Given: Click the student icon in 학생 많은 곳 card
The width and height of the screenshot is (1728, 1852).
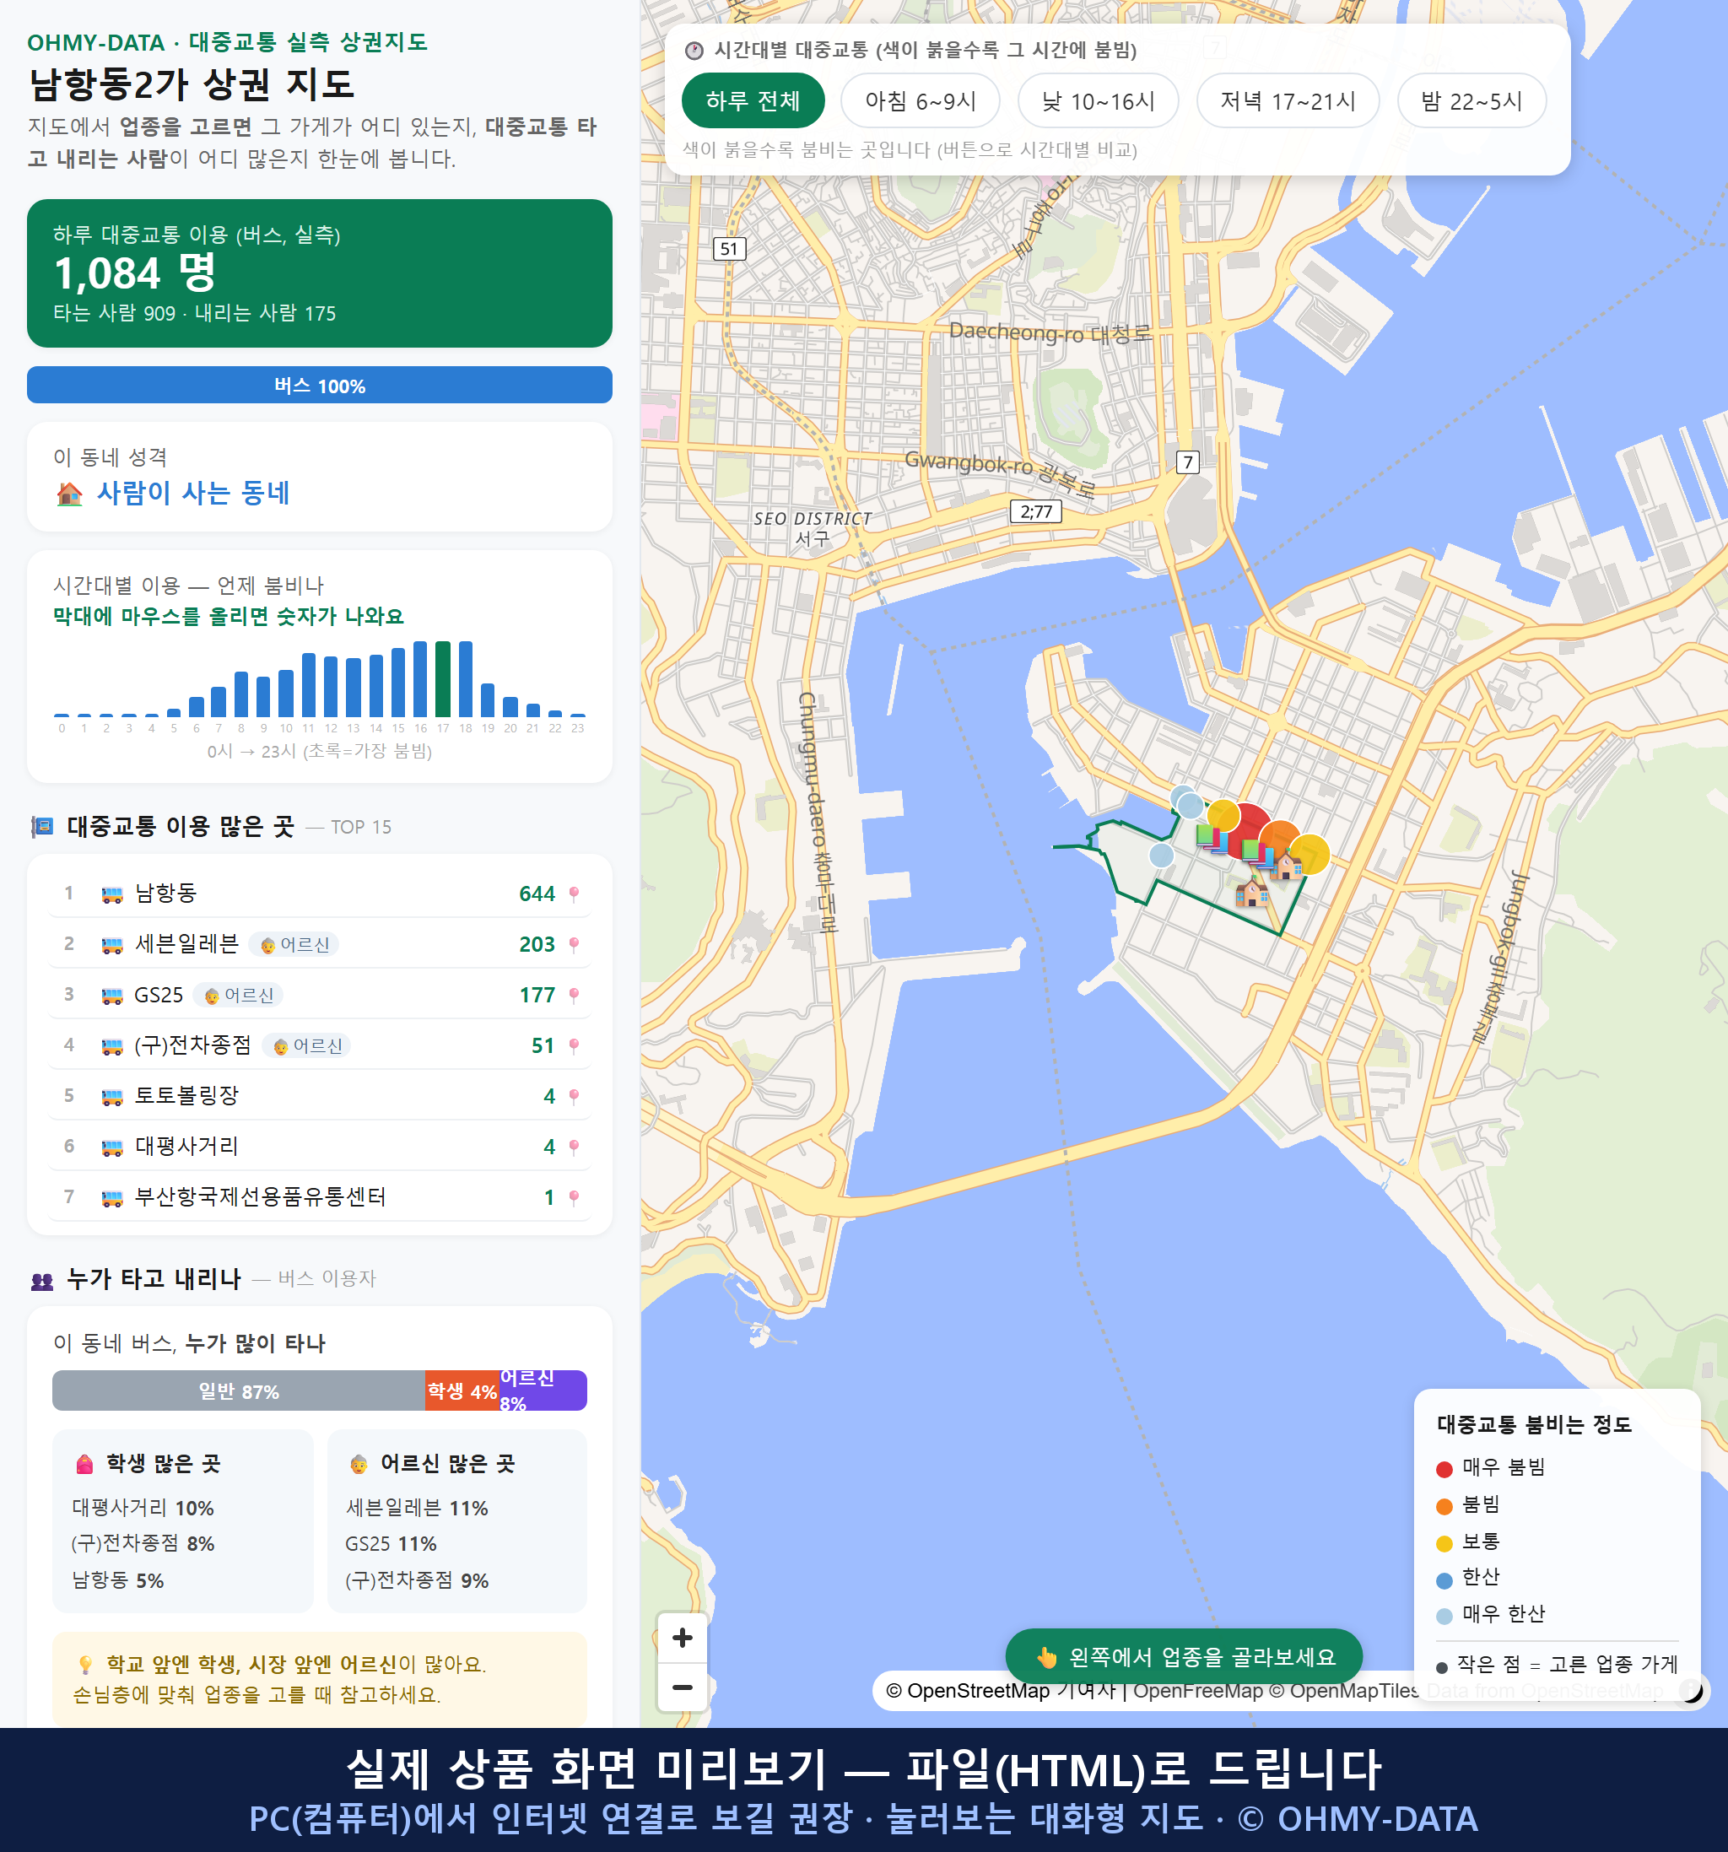Looking at the screenshot, I should point(84,1465).
